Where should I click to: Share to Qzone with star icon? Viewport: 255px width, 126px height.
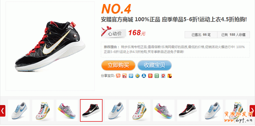[x=137, y=76]
